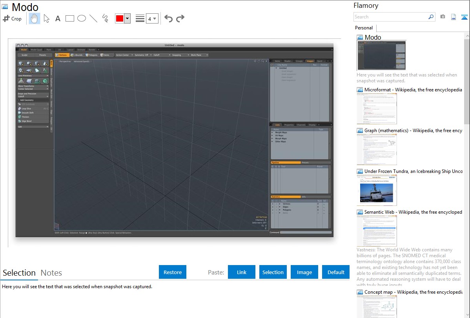The image size is (470, 318).
Task: Open the Semantic Web snapshot title
Action: 413,212
